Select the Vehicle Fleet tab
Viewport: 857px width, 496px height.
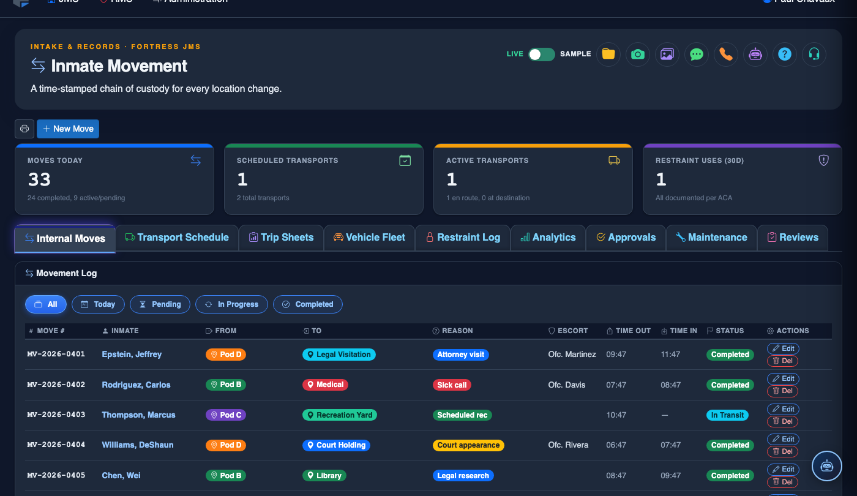point(369,238)
